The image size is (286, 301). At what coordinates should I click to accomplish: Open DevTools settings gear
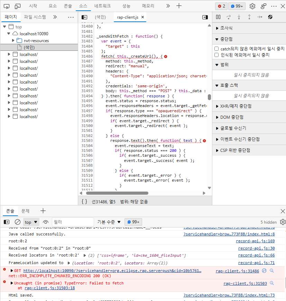coord(252,6)
